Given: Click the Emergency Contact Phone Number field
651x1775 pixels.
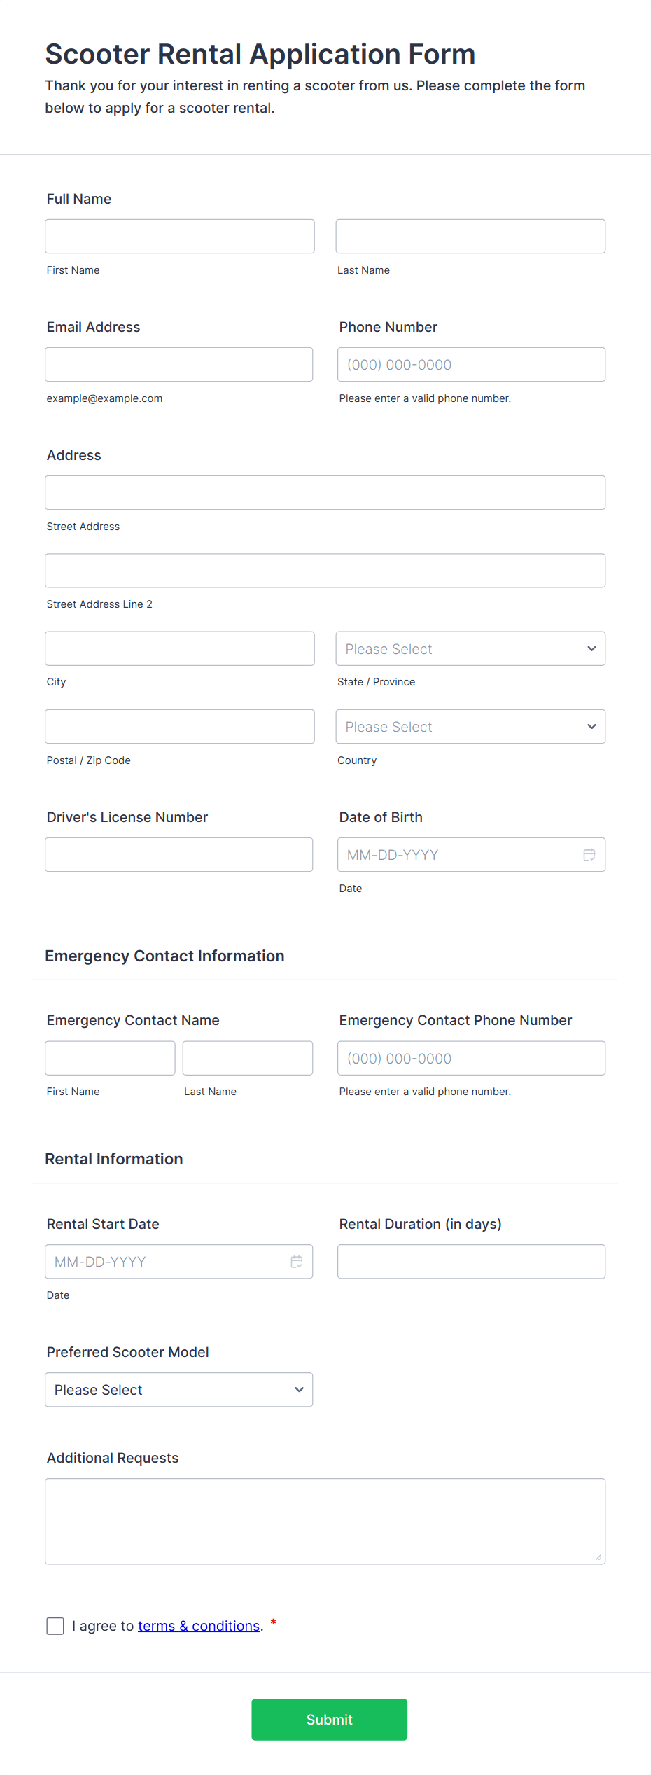Looking at the screenshot, I should (470, 1058).
